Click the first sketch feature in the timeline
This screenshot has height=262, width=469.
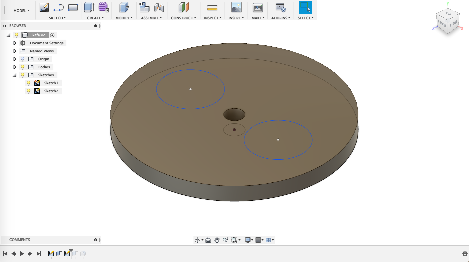click(x=51, y=253)
